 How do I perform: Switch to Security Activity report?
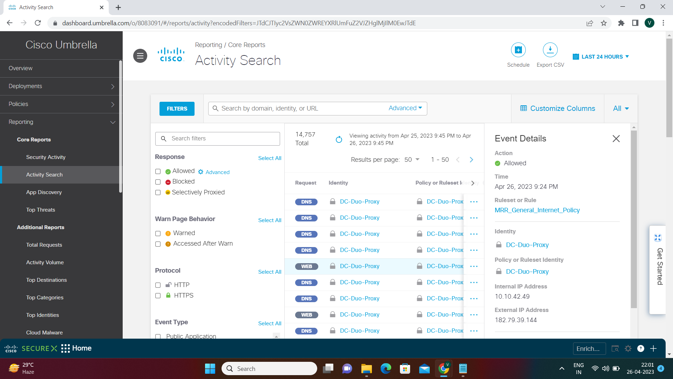pyautogui.click(x=46, y=157)
